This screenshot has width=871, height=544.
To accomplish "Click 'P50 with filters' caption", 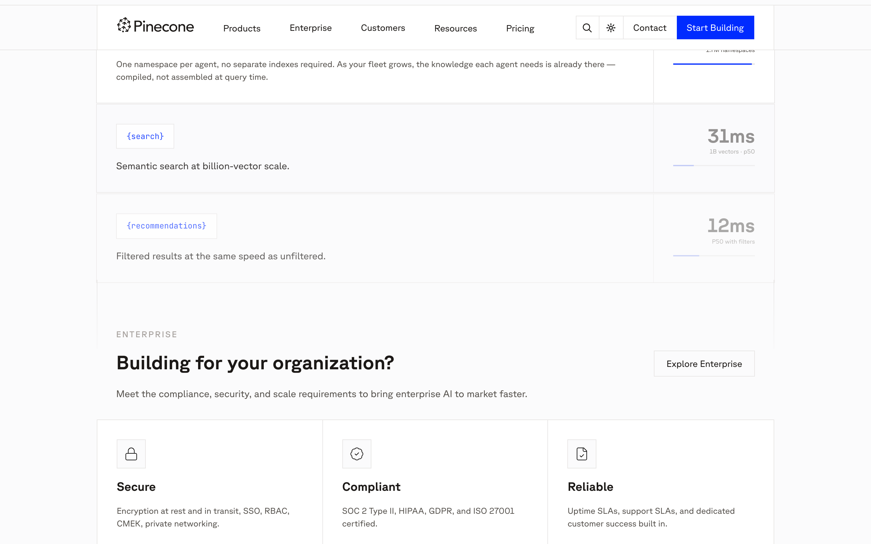I will click(733, 242).
